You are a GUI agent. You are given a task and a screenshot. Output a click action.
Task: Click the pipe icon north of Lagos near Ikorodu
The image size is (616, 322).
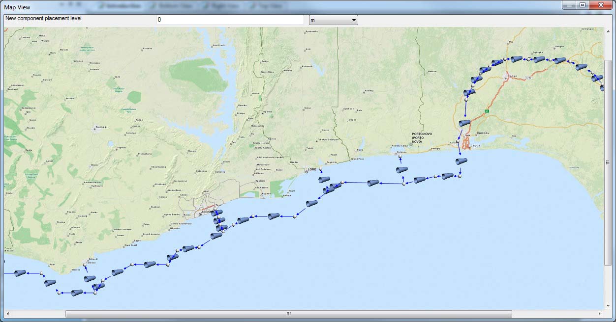[x=464, y=123]
